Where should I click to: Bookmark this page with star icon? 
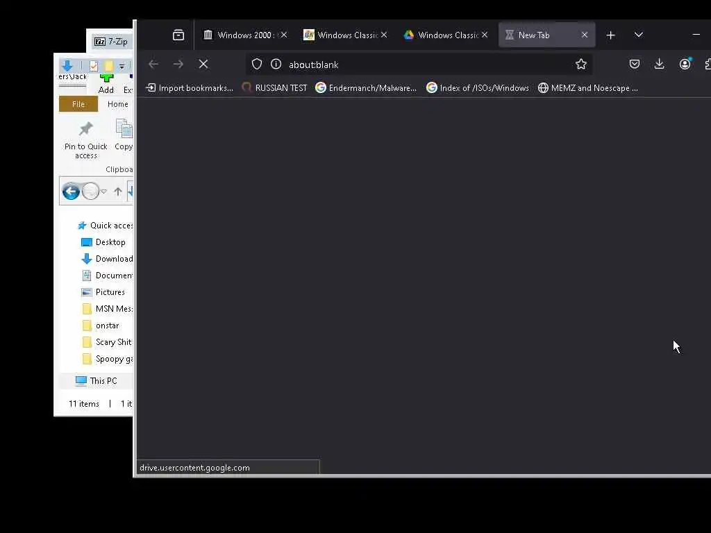tap(581, 65)
